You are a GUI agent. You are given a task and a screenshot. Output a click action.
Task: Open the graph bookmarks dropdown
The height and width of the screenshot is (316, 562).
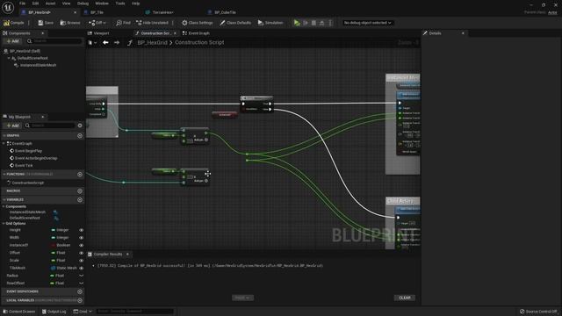click(92, 42)
